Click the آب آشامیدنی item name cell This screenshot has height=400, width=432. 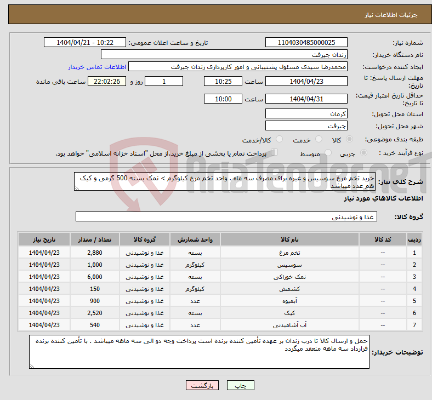tap(289, 325)
